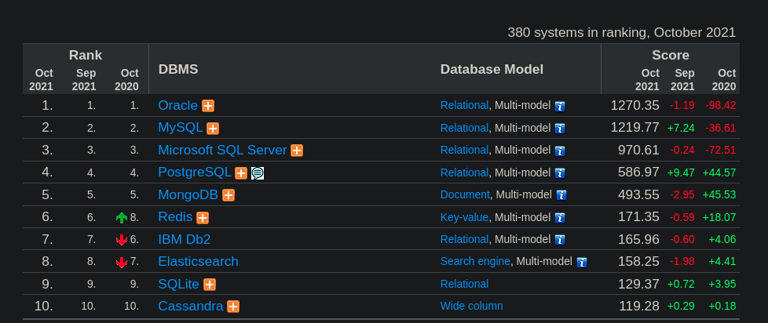
Task: Select the -98.42 yearly change value
Action: coord(720,106)
